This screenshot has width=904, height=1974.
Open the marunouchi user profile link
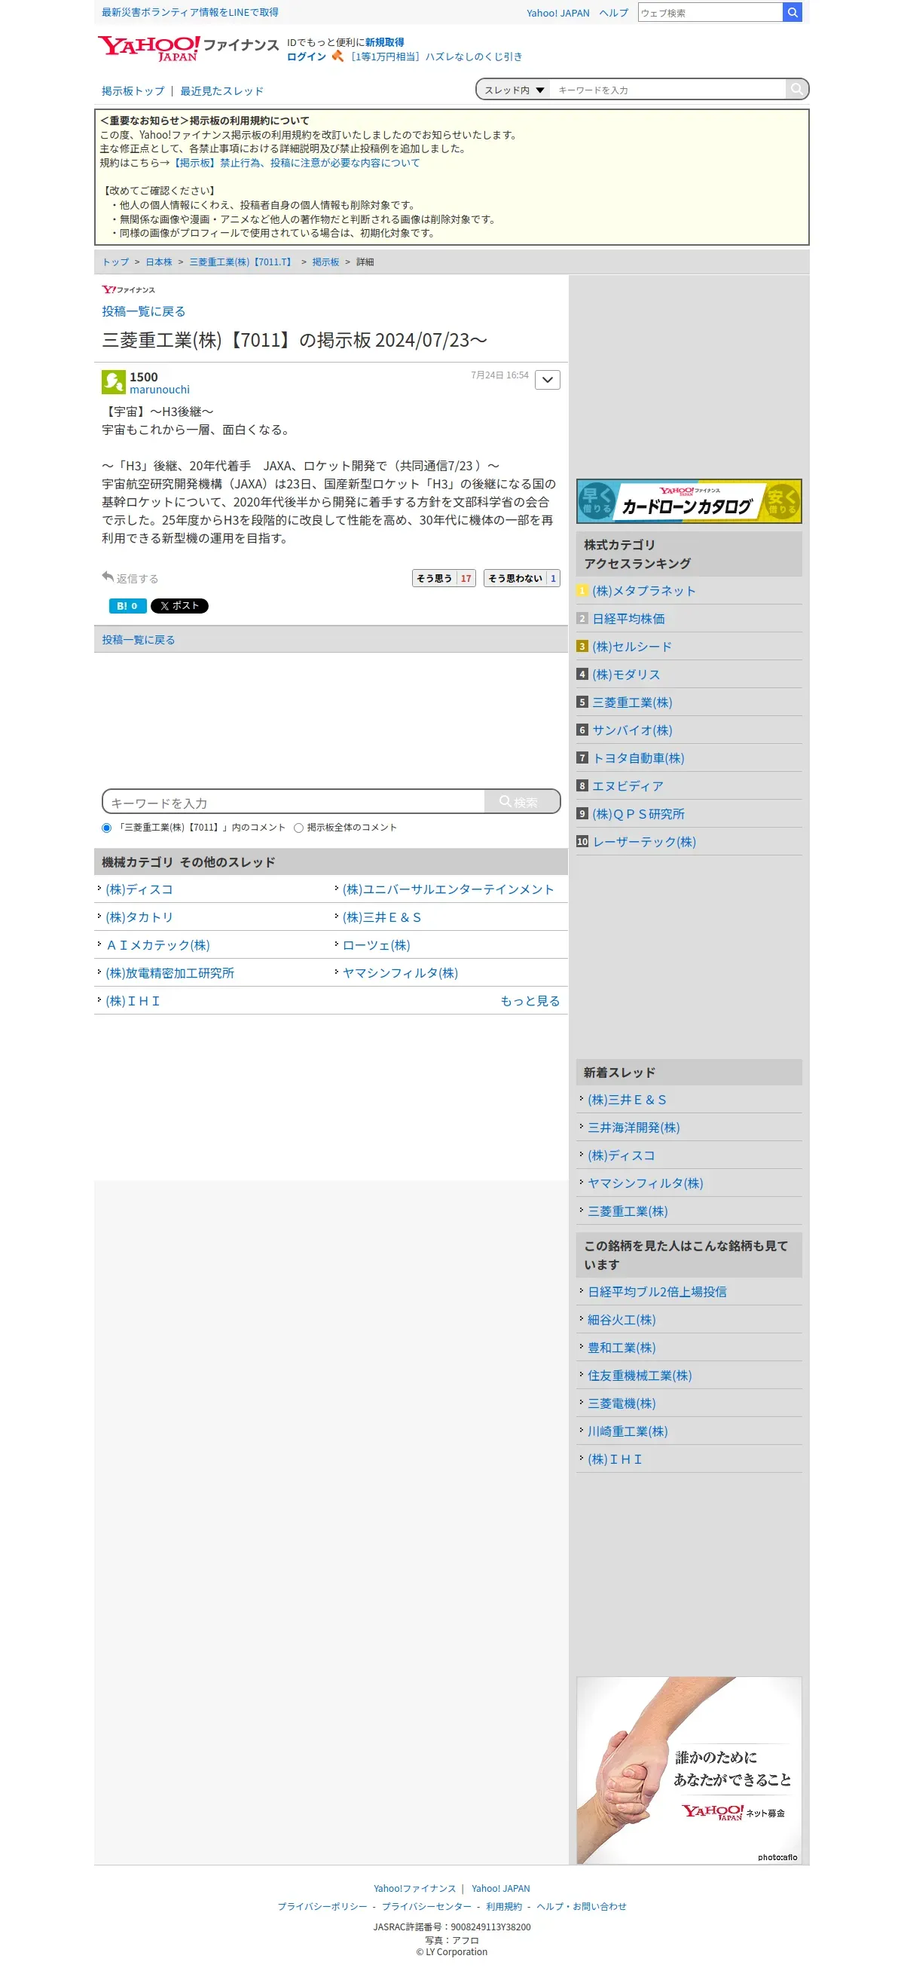160,390
